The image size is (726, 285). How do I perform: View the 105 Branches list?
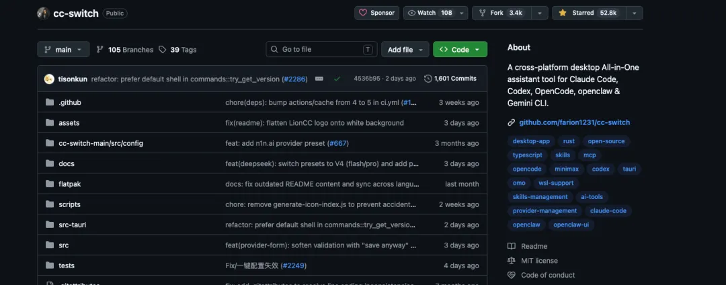tap(124, 50)
